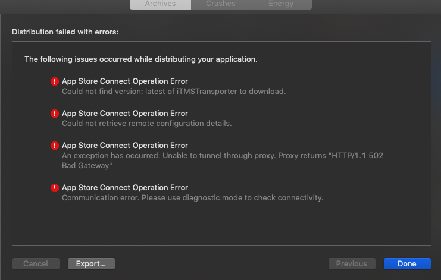
Task: Click the Previous button
Action: click(x=351, y=263)
